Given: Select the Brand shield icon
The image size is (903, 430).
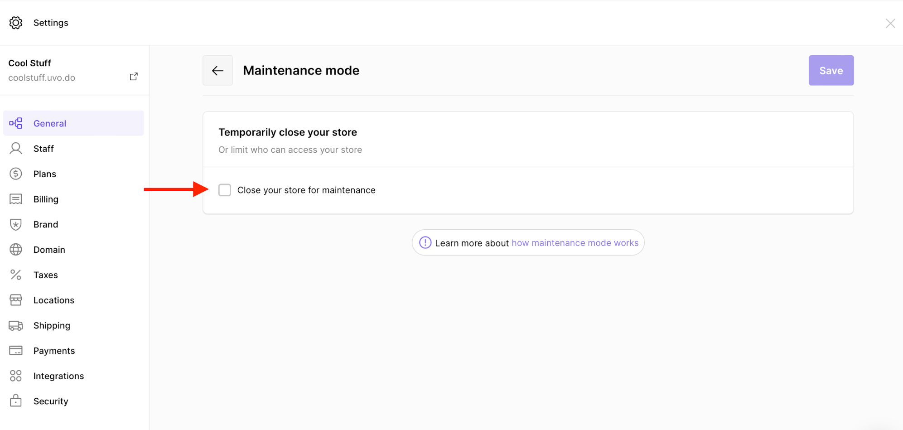Looking at the screenshot, I should [16, 224].
